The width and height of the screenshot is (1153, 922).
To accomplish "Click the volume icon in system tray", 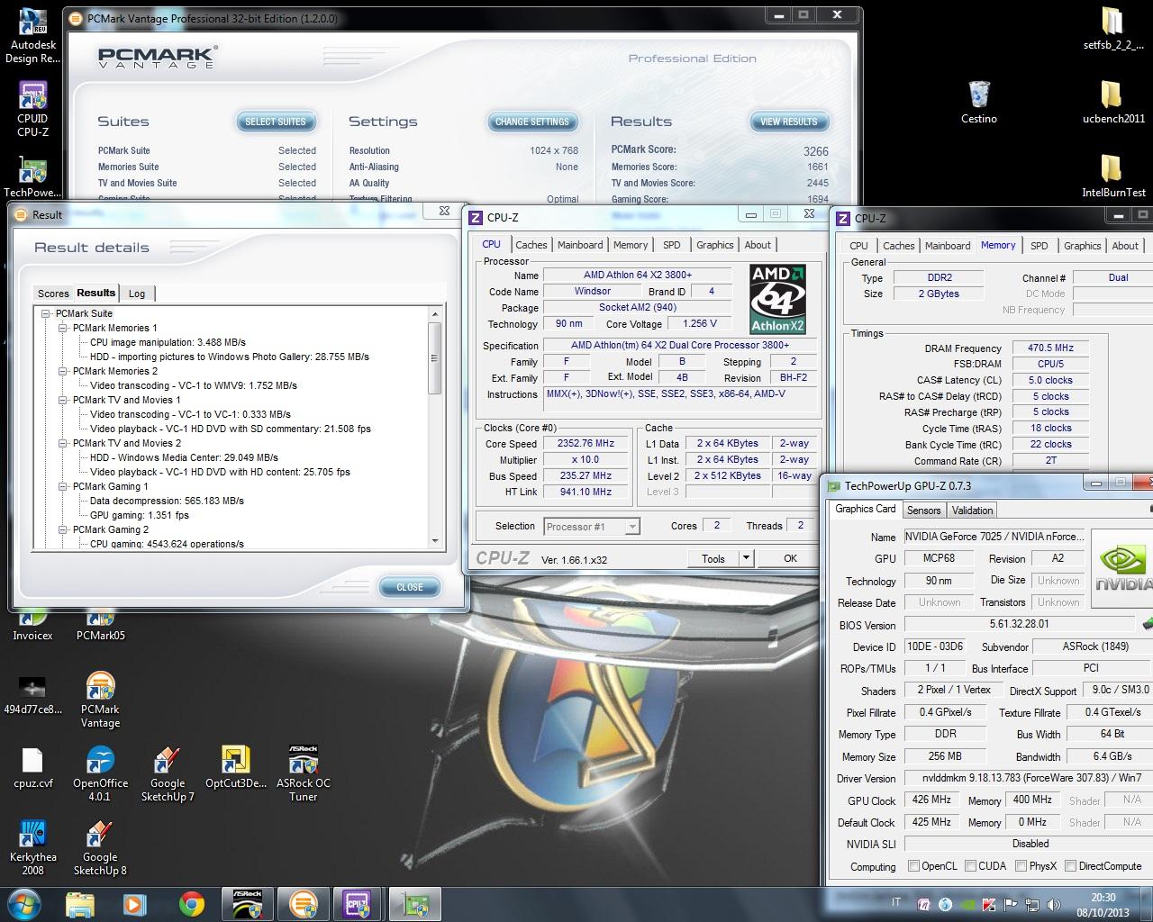I will tap(1055, 904).
